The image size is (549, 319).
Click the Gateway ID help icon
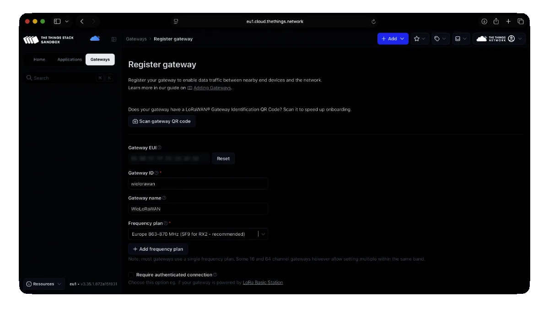(156, 173)
